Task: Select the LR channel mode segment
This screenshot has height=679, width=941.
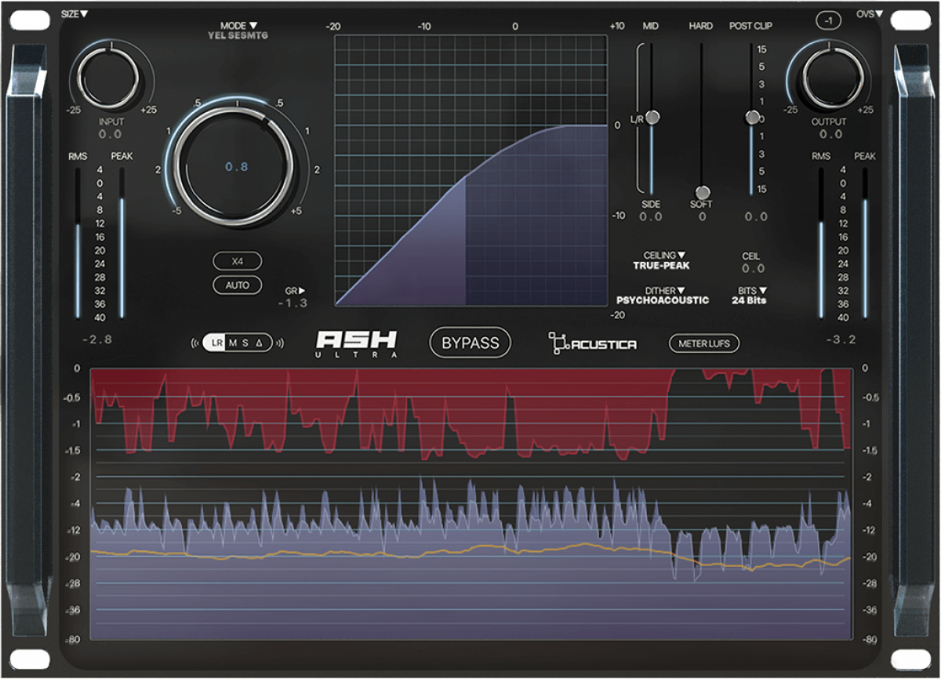Action: pyautogui.click(x=216, y=343)
